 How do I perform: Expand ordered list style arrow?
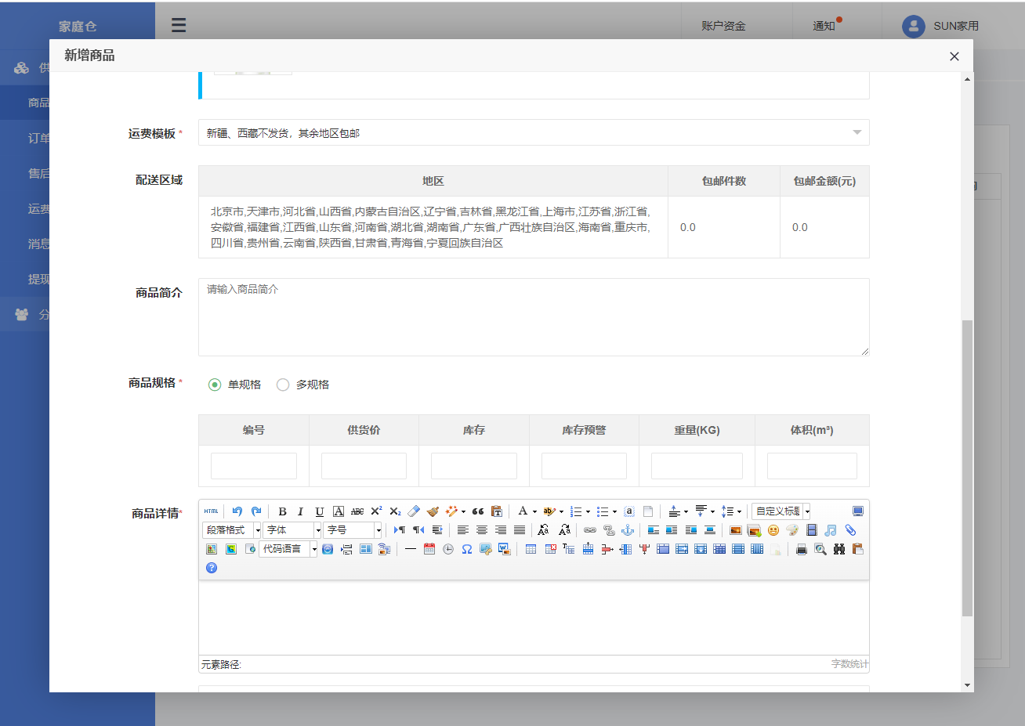(588, 511)
